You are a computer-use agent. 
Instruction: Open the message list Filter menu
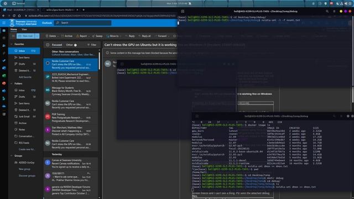(x=92, y=45)
